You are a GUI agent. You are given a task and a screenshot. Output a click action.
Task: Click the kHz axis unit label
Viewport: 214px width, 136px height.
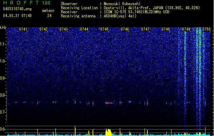click(3, 28)
